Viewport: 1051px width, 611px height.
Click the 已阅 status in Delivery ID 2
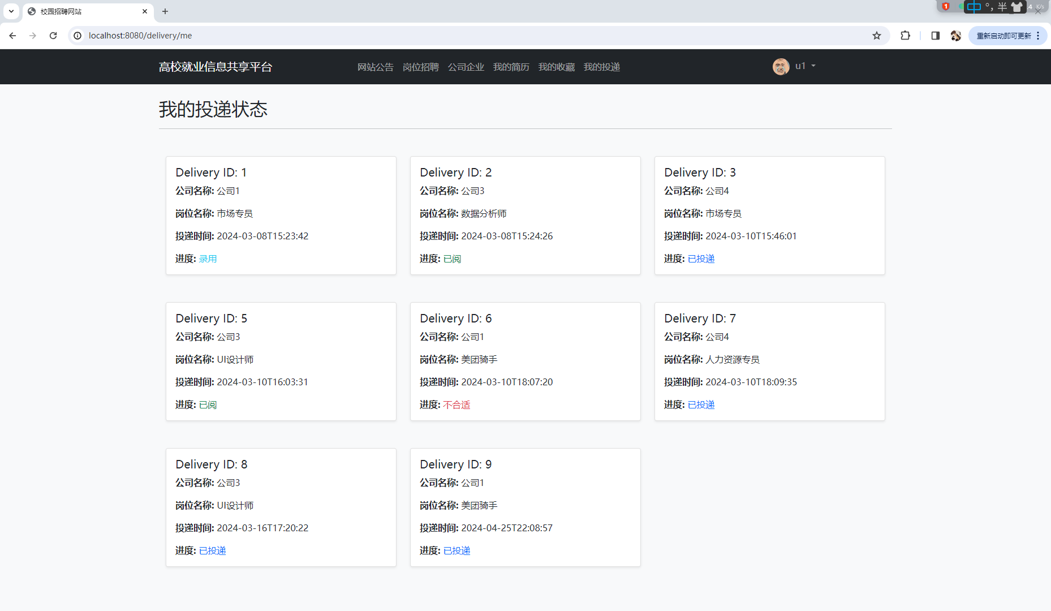(452, 259)
